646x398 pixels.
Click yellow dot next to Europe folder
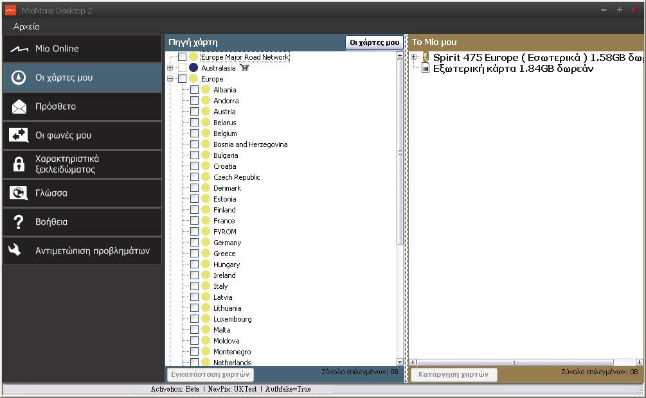click(193, 78)
